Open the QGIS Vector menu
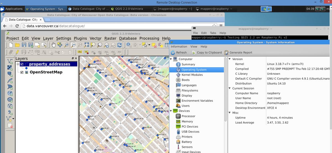332x153 pixels. click(95, 38)
